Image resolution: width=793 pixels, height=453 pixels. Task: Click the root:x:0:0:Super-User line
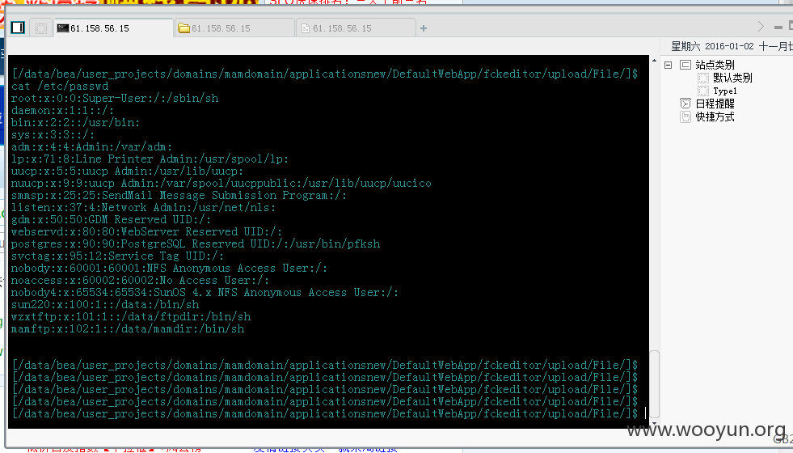coord(115,99)
